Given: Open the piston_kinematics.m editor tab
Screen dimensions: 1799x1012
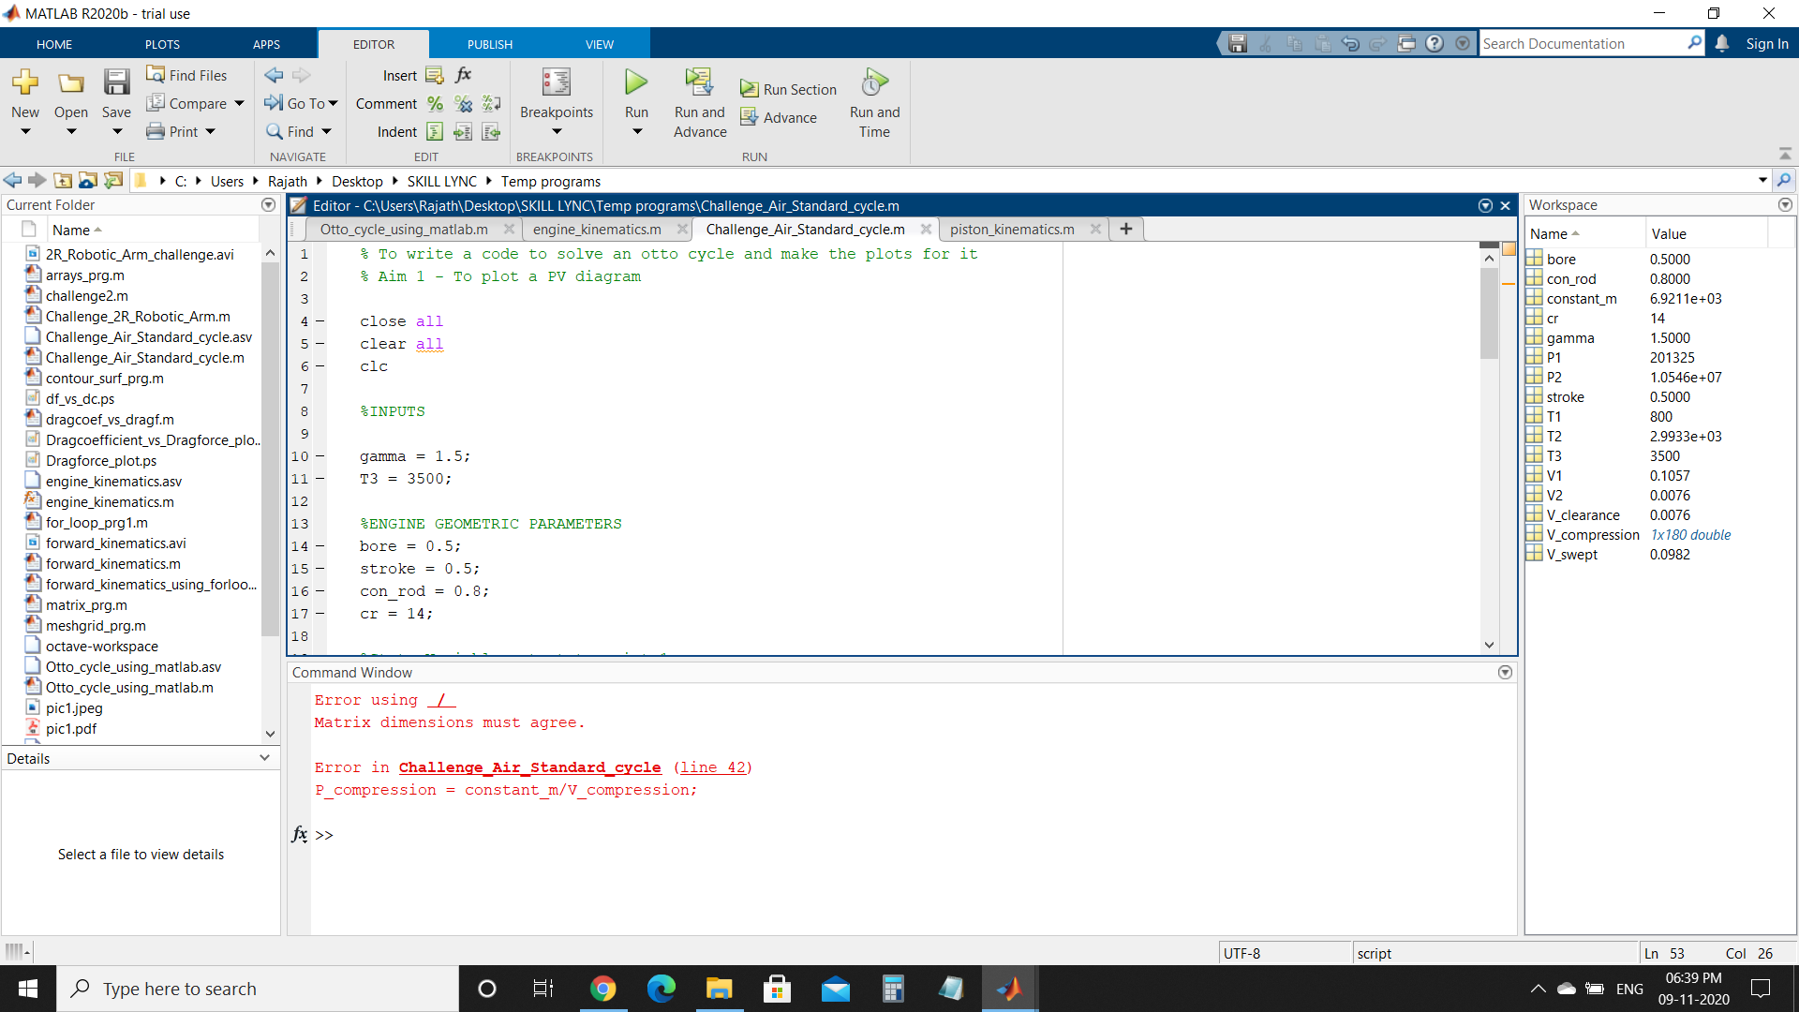Looking at the screenshot, I should tap(1012, 230).
